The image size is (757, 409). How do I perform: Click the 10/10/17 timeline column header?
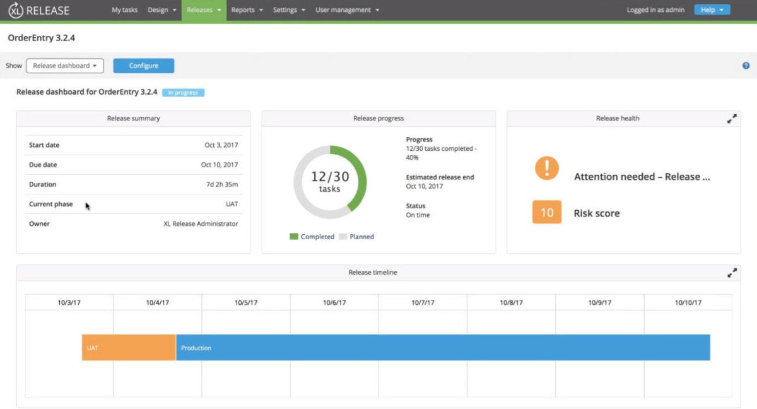pyautogui.click(x=688, y=302)
